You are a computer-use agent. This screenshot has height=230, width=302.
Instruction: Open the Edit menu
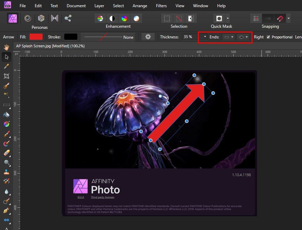[38, 6]
